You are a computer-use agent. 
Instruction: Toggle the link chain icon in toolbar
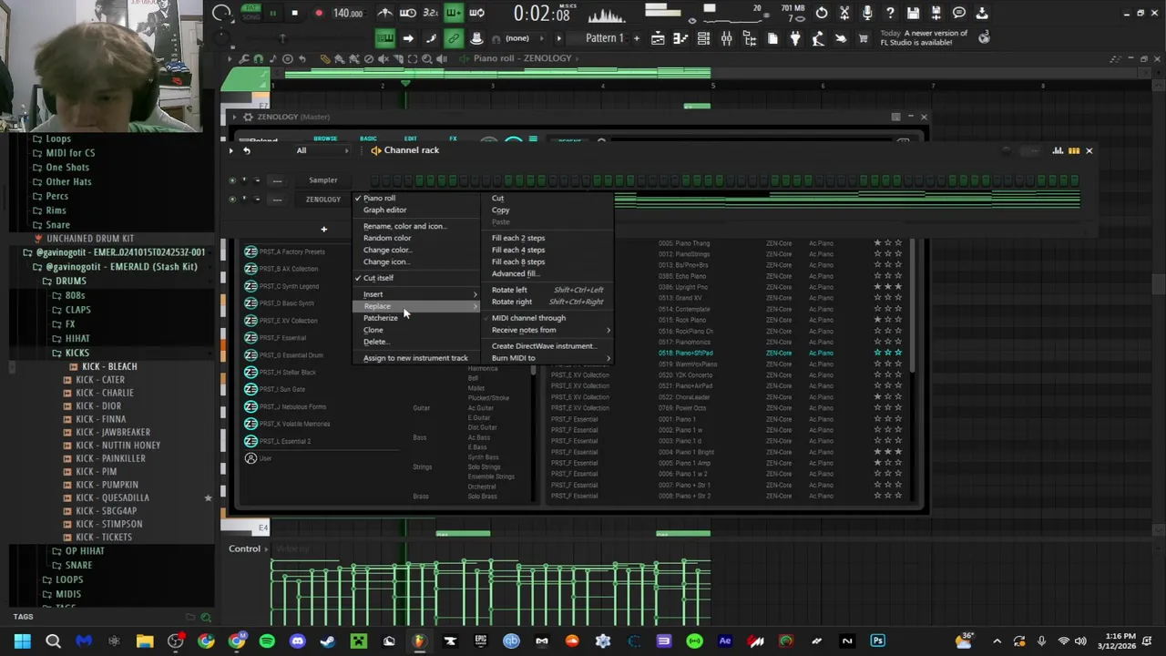454,38
